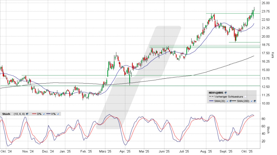Open settings icon next to NDX1@IBIS
277x155 pixels.
pyautogui.click(x=226, y=93)
